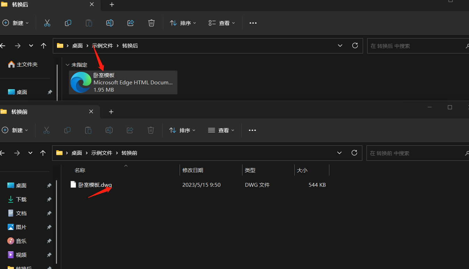Click Rename icon in 转换后 window toolbar

pyautogui.click(x=110, y=23)
